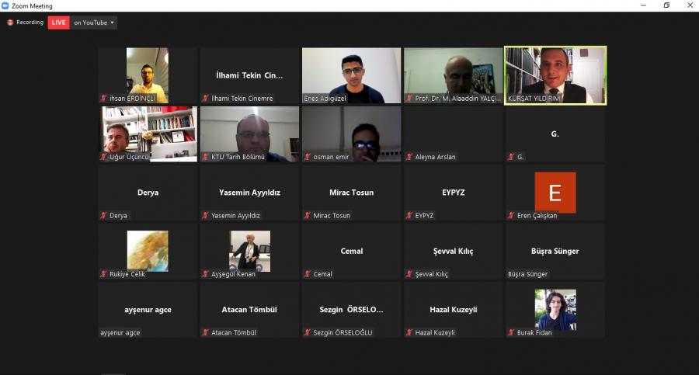Click muted mic icon beside Aleyna Arslan

pyautogui.click(x=409, y=157)
